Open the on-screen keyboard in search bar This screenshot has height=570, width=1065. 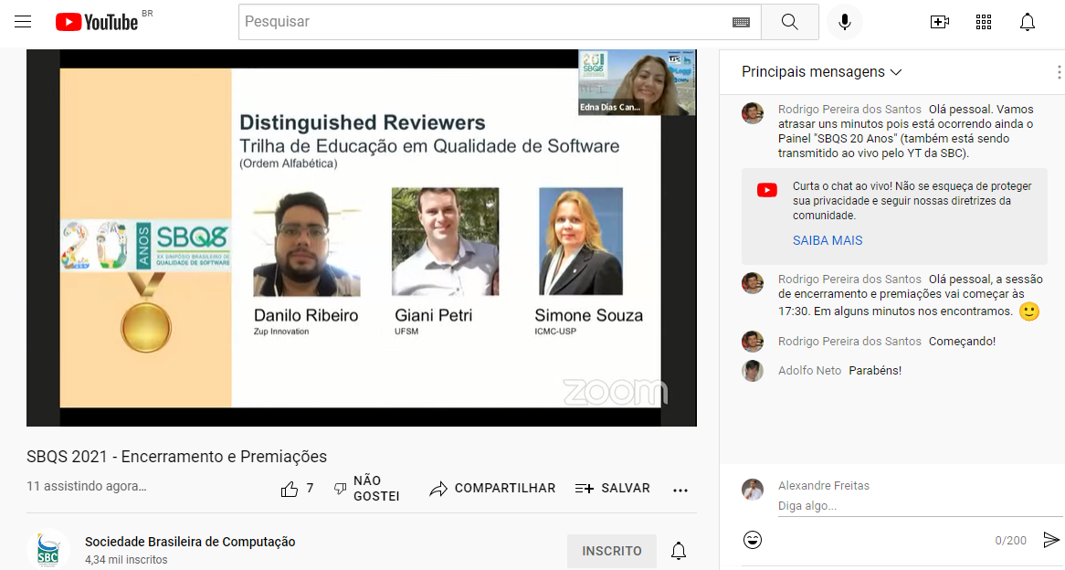click(741, 22)
